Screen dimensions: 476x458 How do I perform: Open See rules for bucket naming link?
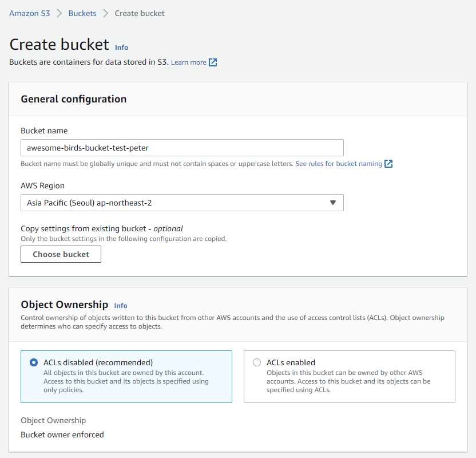pos(339,164)
